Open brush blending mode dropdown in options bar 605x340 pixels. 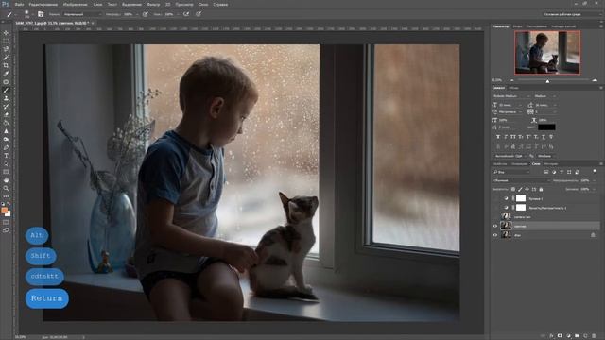point(82,14)
